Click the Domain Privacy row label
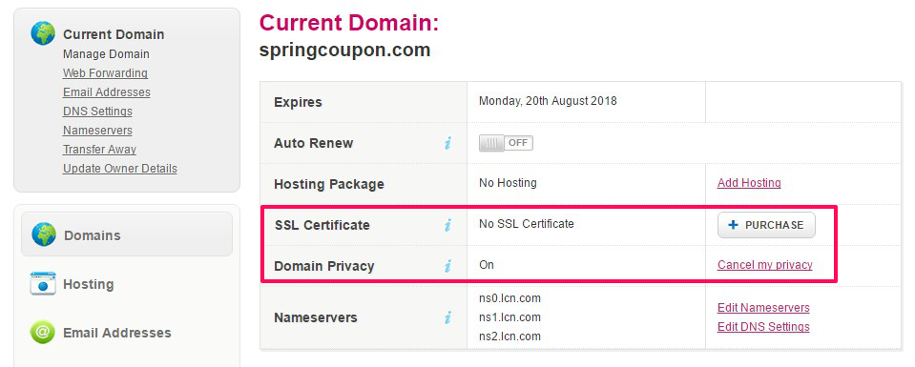The height and width of the screenshot is (367, 915). pyautogui.click(x=323, y=266)
